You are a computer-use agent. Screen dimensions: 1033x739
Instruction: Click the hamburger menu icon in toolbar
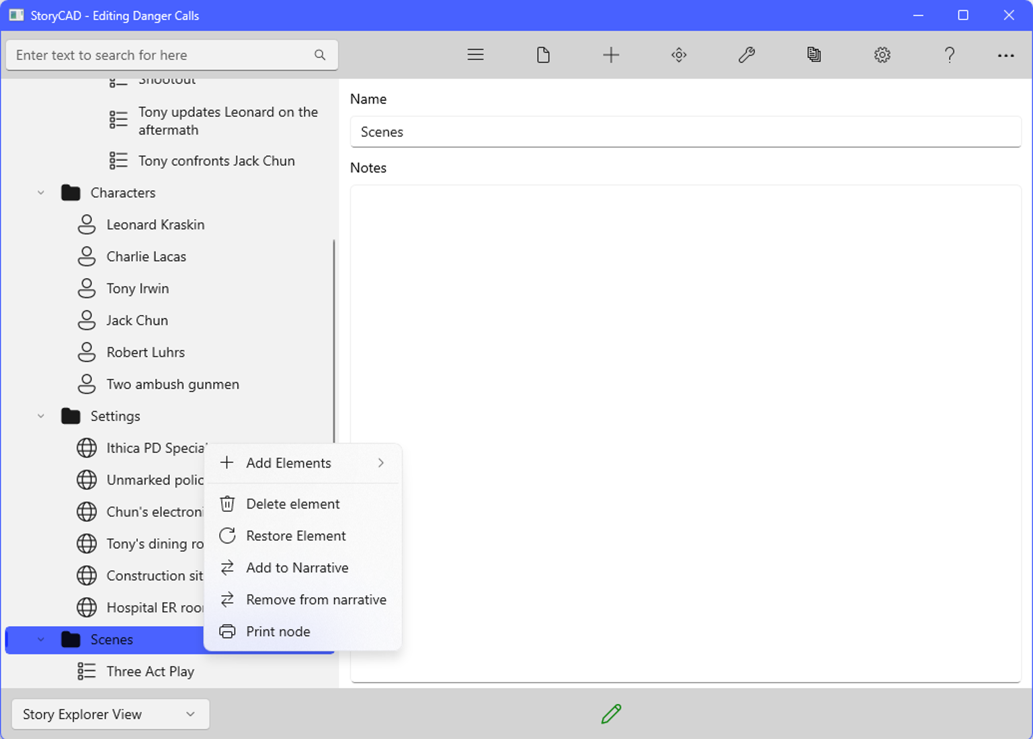475,55
